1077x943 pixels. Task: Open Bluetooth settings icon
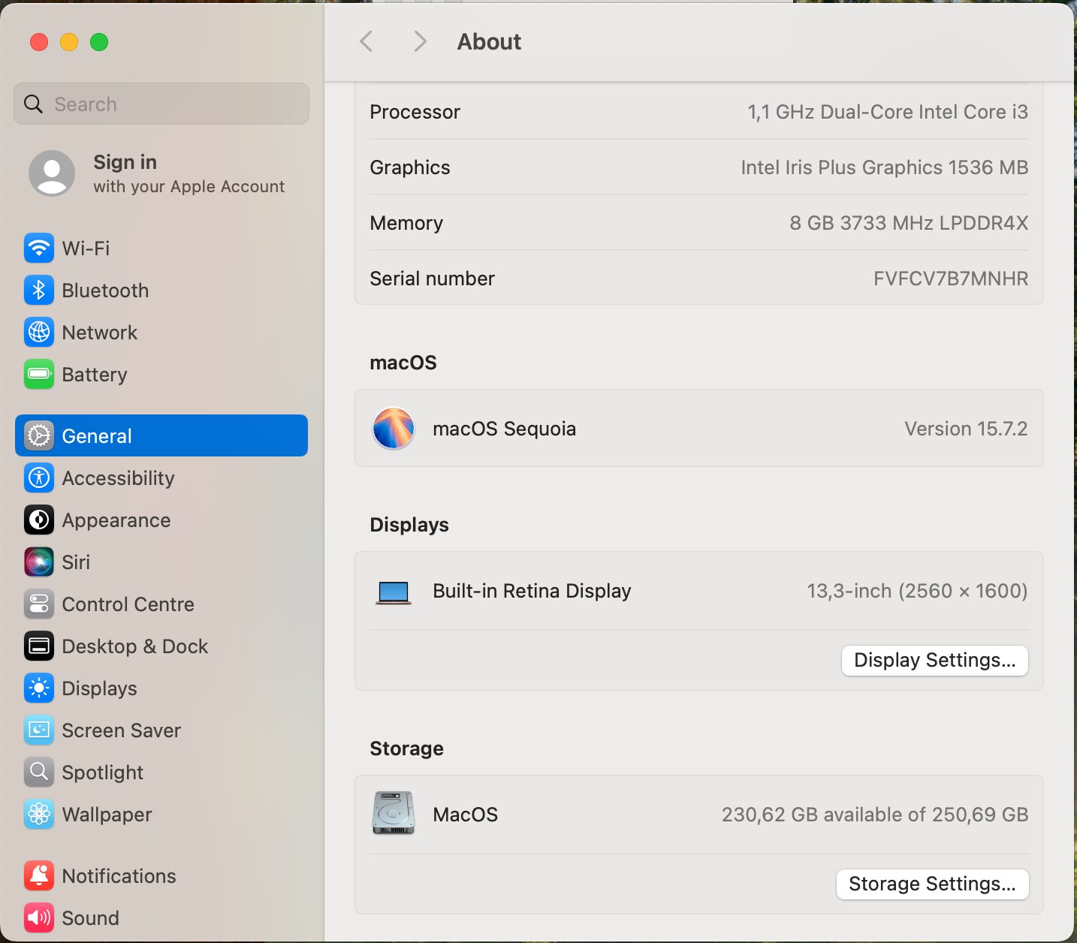point(39,290)
